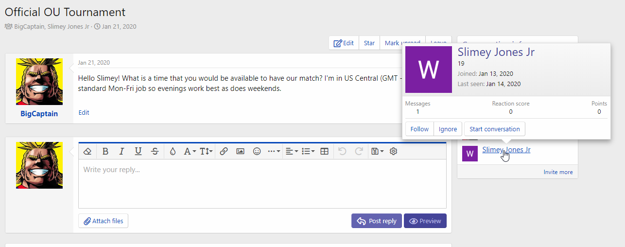This screenshot has width=625, height=247.
Task: Expand the text alignment dropdown
Action: tap(292, 151)
